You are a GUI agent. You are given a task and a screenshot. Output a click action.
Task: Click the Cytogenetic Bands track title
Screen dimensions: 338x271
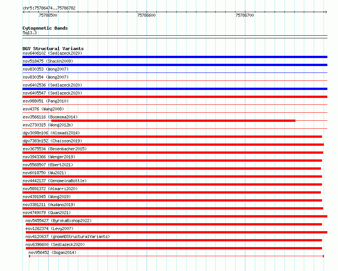[45, 28]
